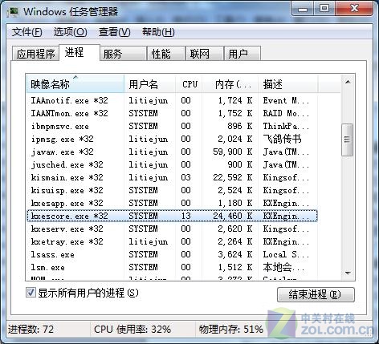Open the 选项(O) menu
The height and width of the screenshot is (344, 379).
[70, 32]
